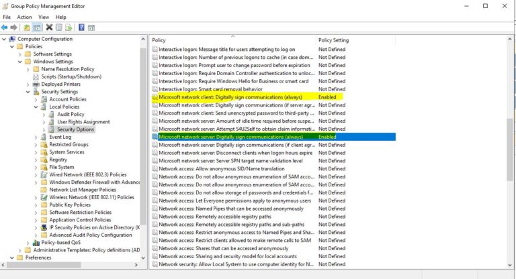This screenshot has height=279, width=516.
Task: Expand the Preferences folder
Action: click(11, 258)
